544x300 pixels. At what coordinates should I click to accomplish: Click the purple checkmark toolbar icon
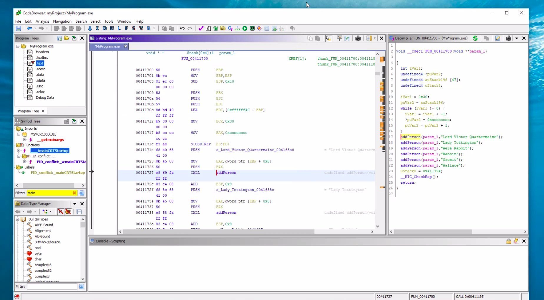pyautogui.click(x=201, y=28)
